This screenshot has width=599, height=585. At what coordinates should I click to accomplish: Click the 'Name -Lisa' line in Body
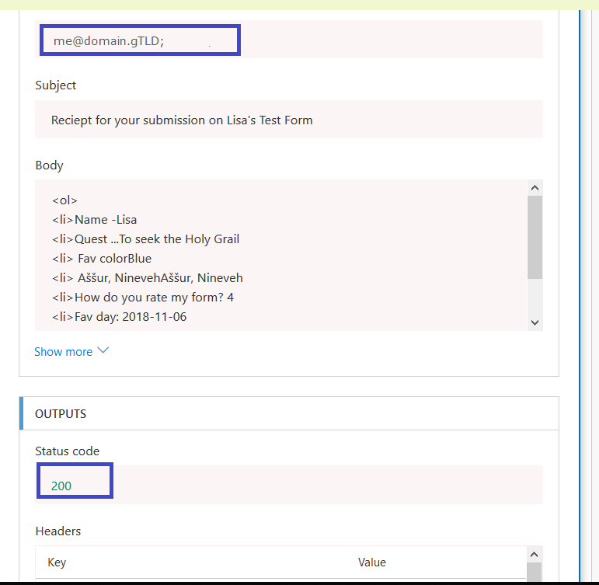point(95,219)
